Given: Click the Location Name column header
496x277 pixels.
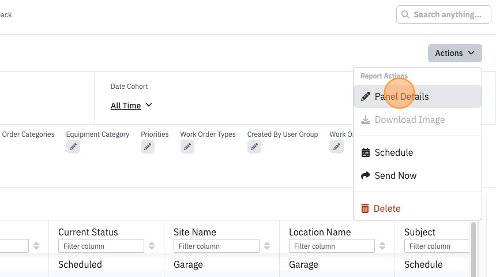Looking at the screenshot, I should (320, 232).
